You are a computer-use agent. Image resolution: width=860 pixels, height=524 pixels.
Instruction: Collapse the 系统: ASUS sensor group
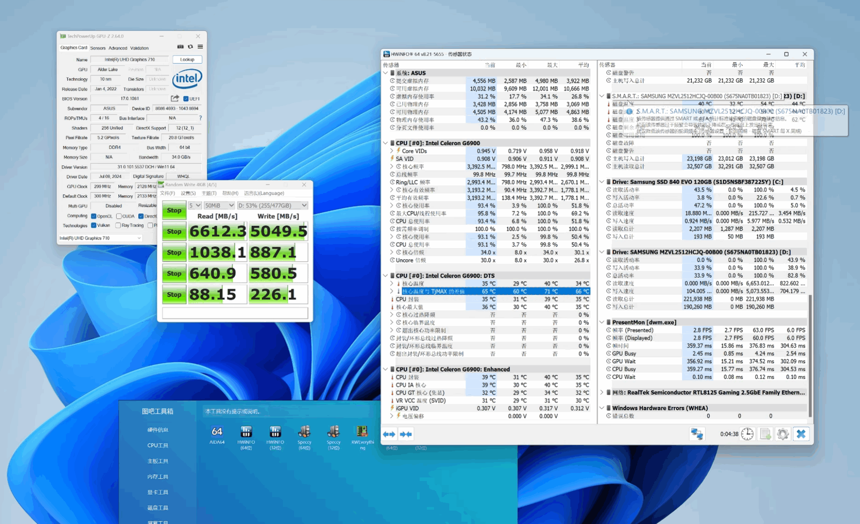(386, 73)
